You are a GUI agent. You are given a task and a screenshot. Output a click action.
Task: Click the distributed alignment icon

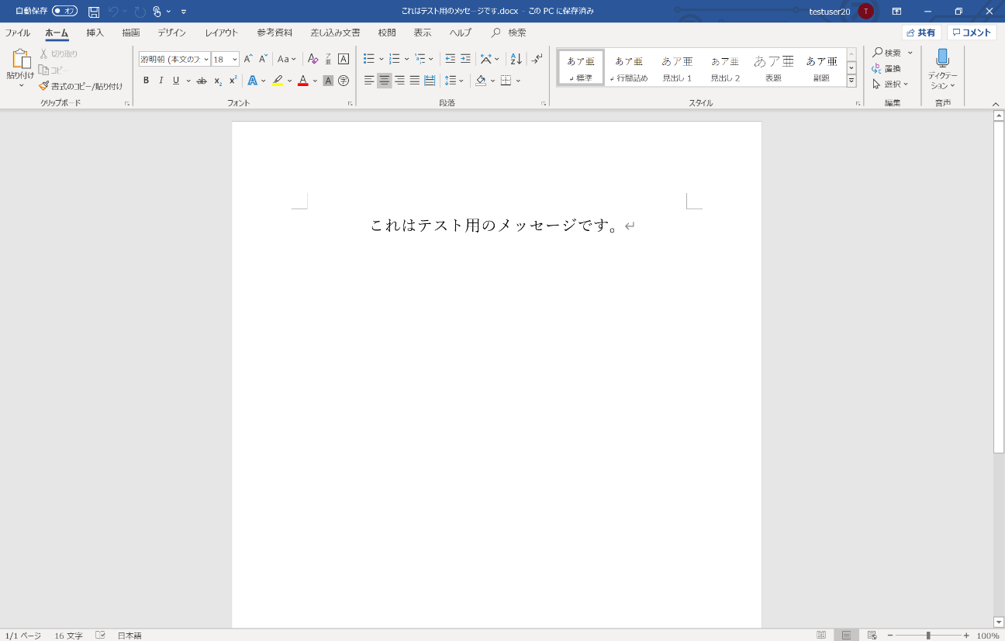(430, 81)
